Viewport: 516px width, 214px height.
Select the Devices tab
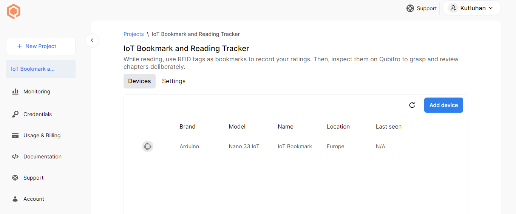(x=139, y=81)
